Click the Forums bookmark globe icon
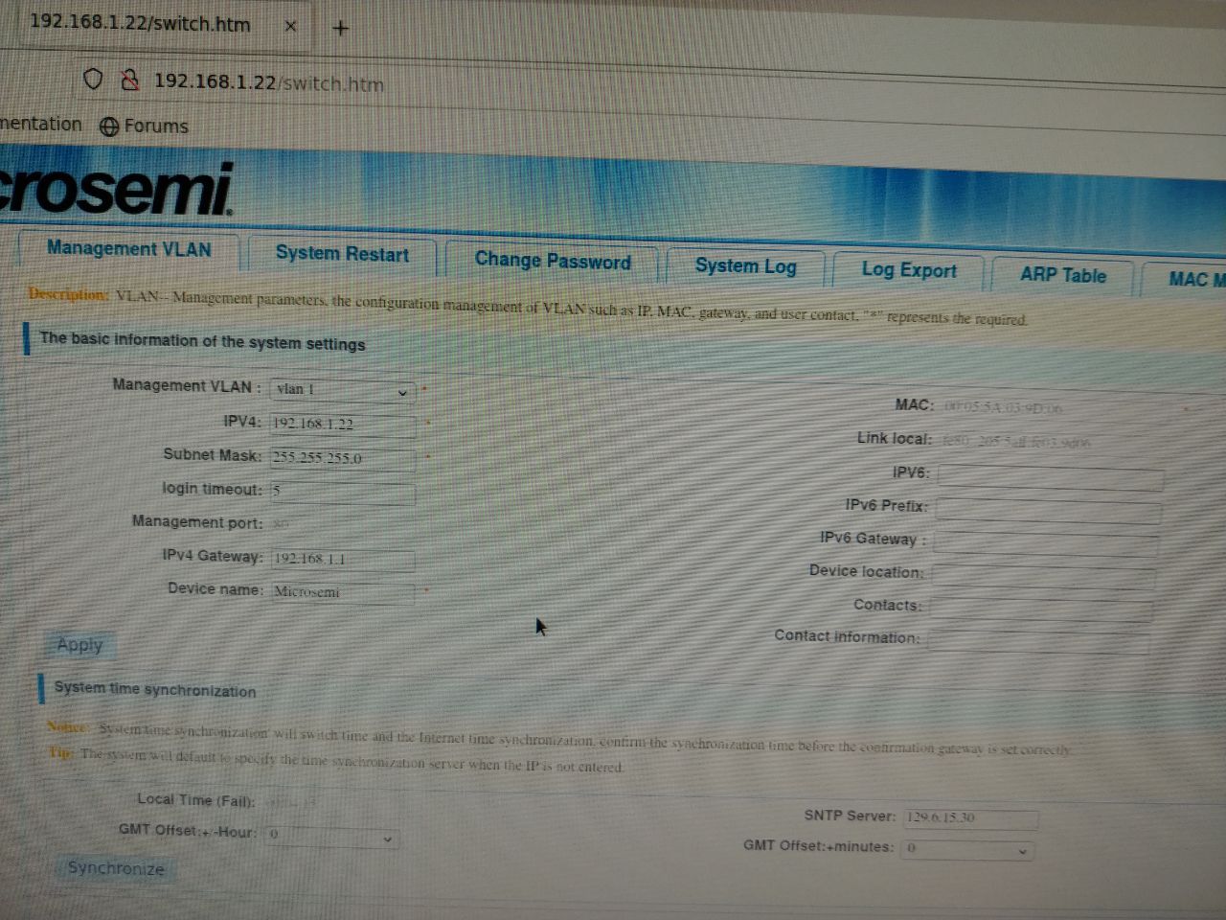Screen dimensions: 1226x920 point(109,126)
